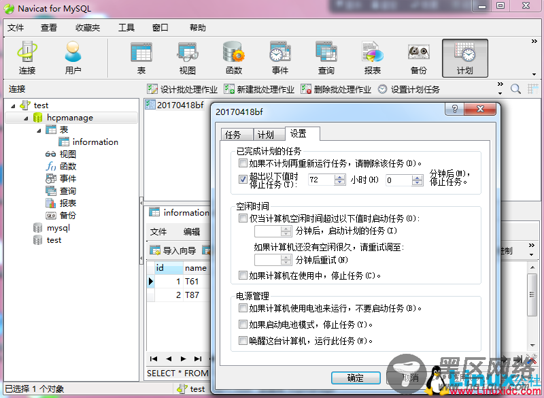Open the 连接 connection tool
544x398 pixels.
(x=27, y=58)
